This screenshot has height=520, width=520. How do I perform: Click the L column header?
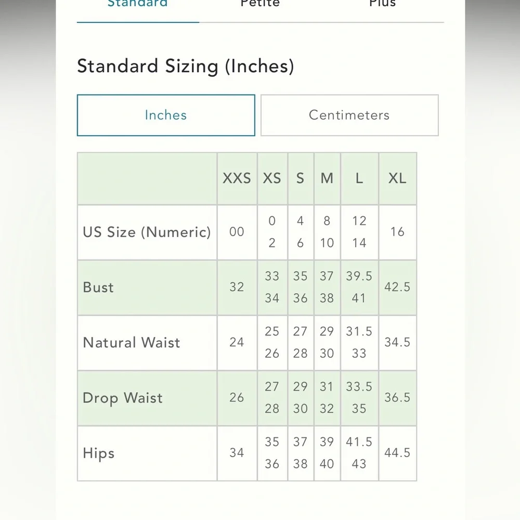coord(359,178)
